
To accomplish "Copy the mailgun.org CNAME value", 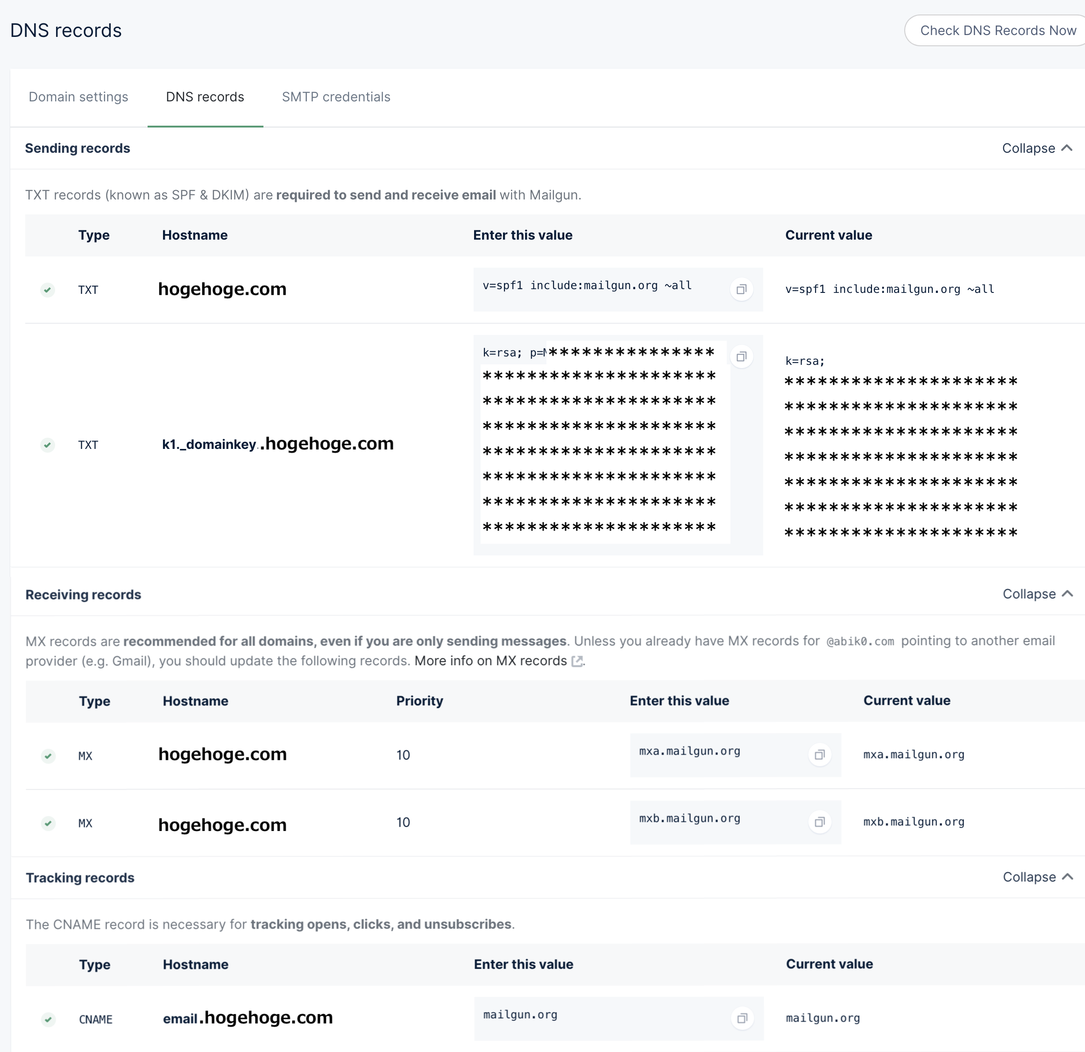I will point(742,1018).
